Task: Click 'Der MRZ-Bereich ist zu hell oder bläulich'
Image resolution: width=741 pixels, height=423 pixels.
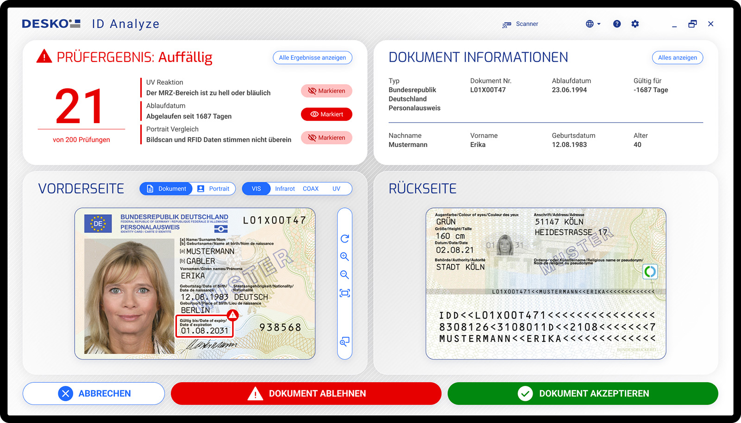Action: tap(208, 93)
